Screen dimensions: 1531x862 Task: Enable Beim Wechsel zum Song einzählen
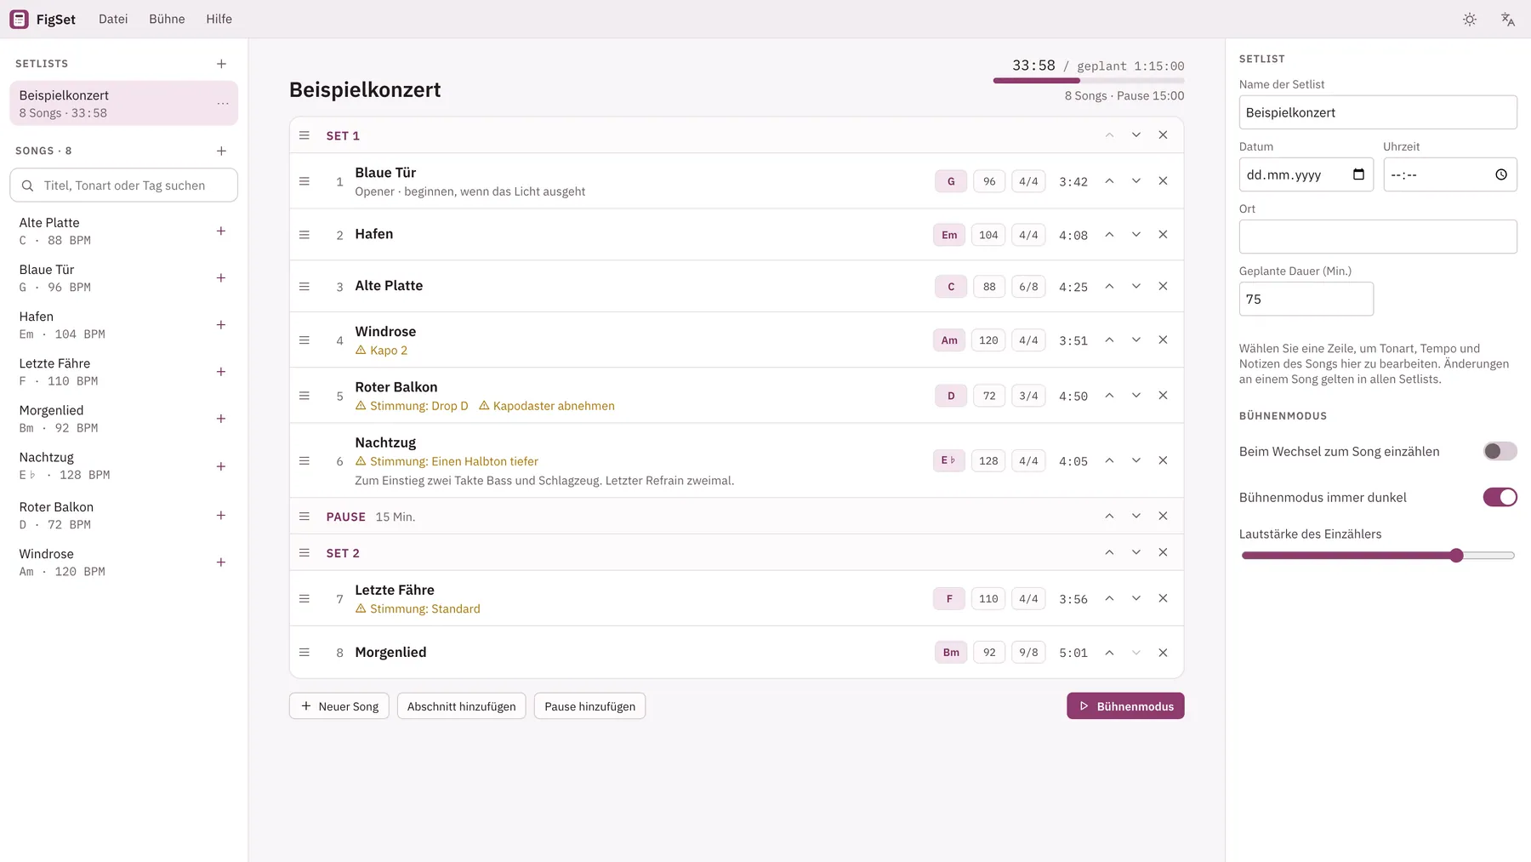(x=1500, y=451)
